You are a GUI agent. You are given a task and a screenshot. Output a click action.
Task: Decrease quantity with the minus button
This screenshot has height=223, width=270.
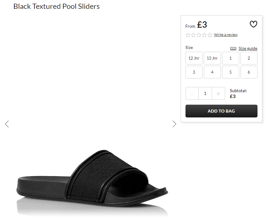[x=192, y=94]
